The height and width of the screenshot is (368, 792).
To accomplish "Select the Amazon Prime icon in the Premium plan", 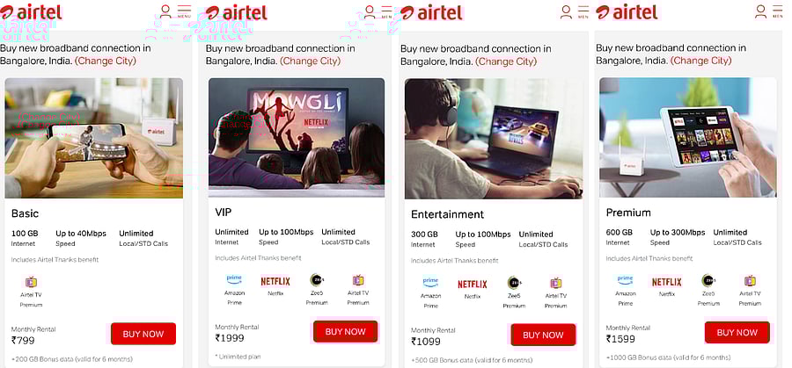I will [626, 280].
